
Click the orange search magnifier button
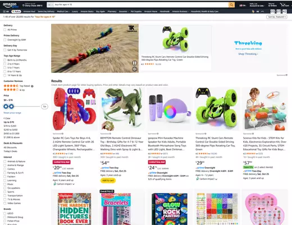(x=231, y=5)
